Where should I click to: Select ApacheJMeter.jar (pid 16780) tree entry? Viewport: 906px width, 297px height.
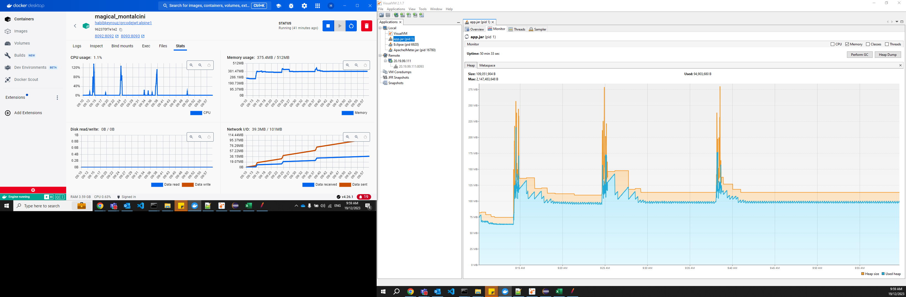414,50
